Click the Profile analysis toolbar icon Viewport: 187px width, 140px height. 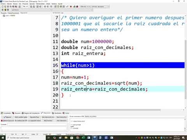coord(74,7)
